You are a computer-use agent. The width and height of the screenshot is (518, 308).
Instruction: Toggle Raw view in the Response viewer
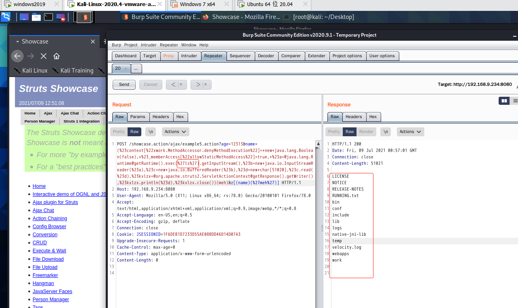350,131
